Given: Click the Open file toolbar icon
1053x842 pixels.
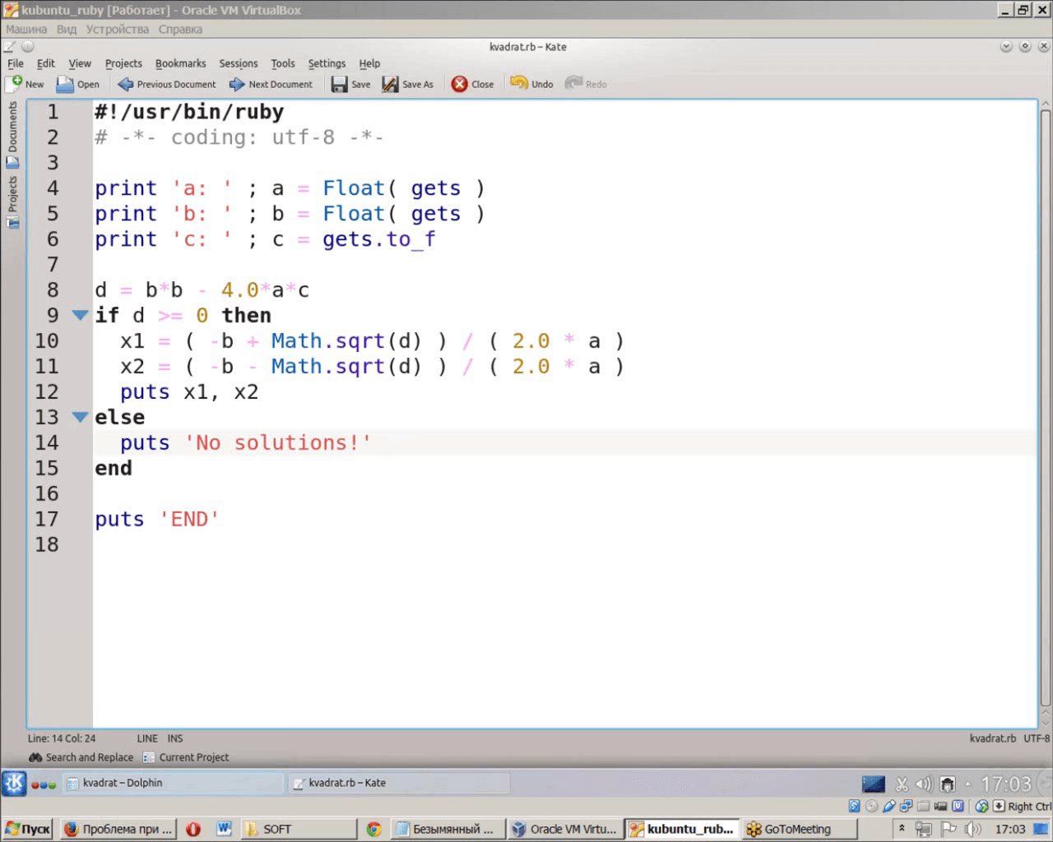Looking at the screenshot, I should pos(65,84).
